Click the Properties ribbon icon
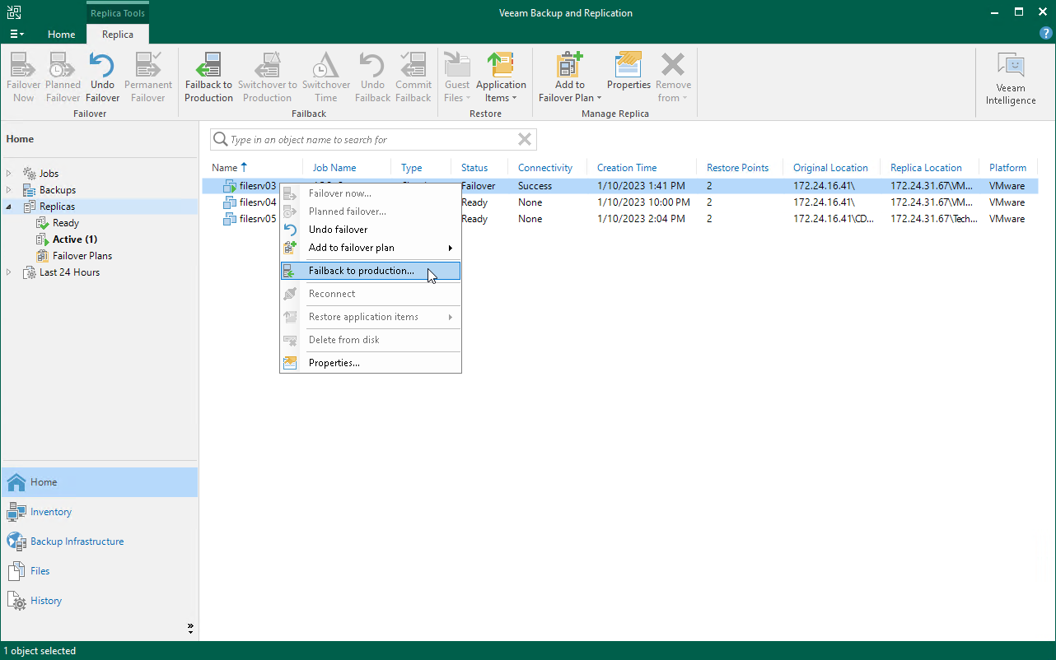This screenshot has width=1056, height=660. pos(628,71)
